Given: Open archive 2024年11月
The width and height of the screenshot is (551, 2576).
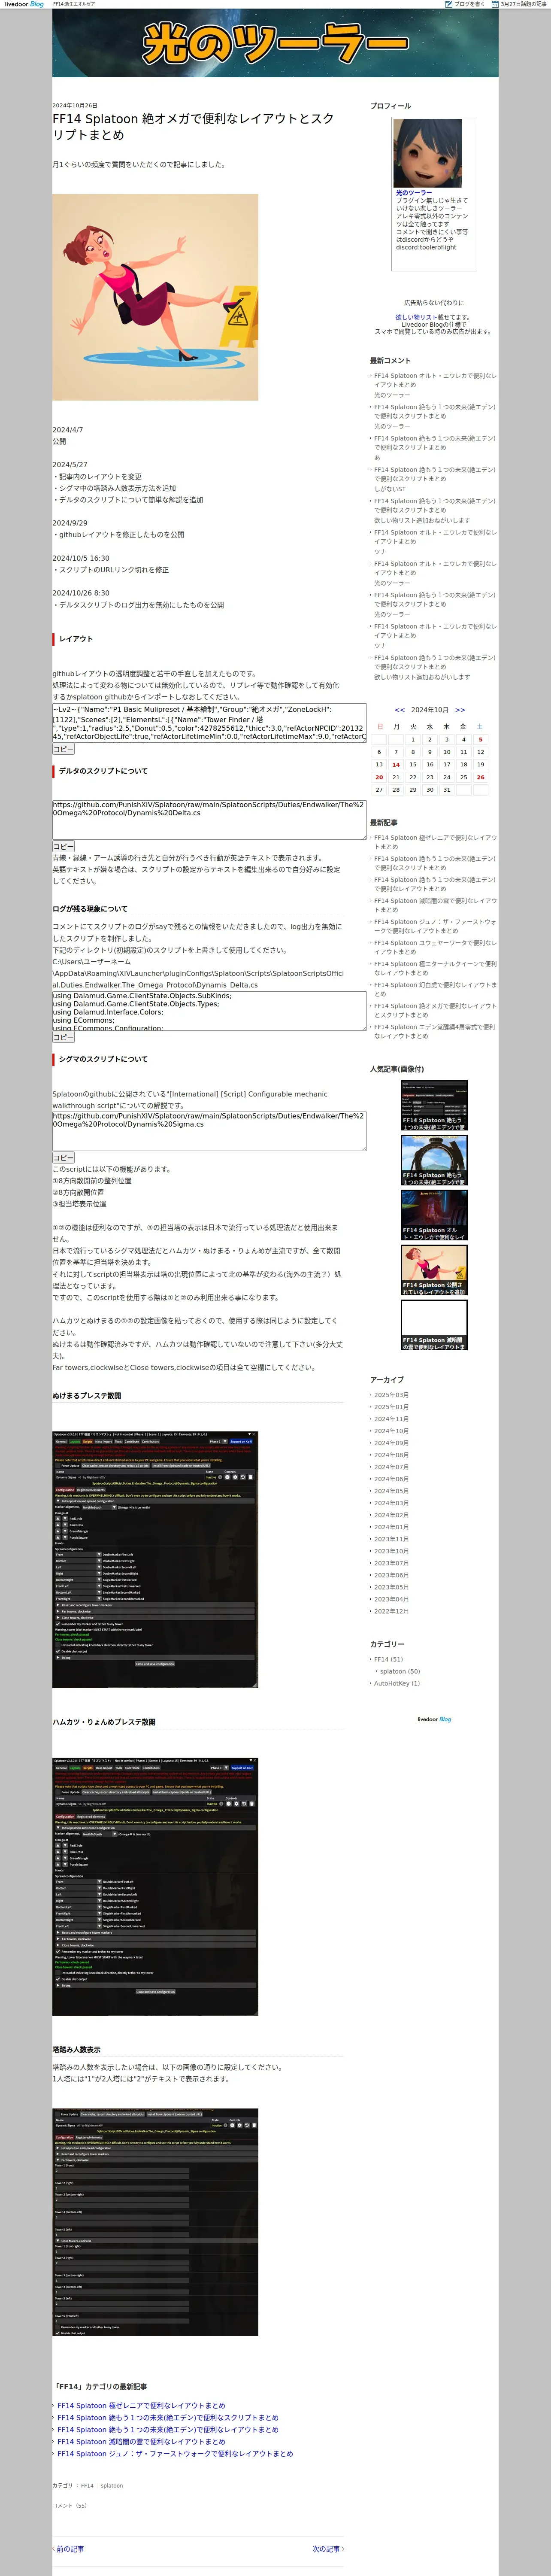Looking at the screenshot, I should click(391, 1419).
